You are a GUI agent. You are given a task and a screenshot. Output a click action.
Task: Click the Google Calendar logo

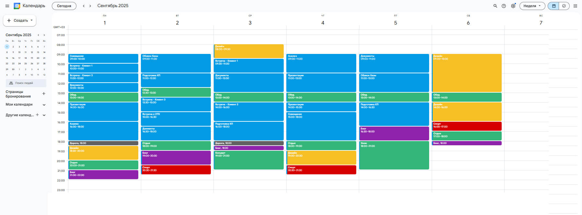17,6
